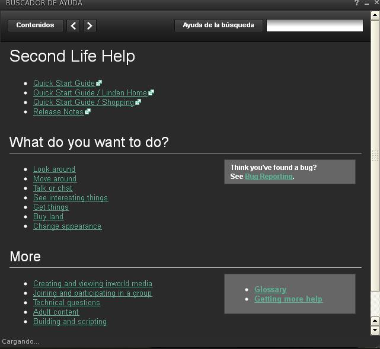Click external-link icon beside Shopping guide
Viewport: 380px width, 349px height.
click(x=138, y=102)
